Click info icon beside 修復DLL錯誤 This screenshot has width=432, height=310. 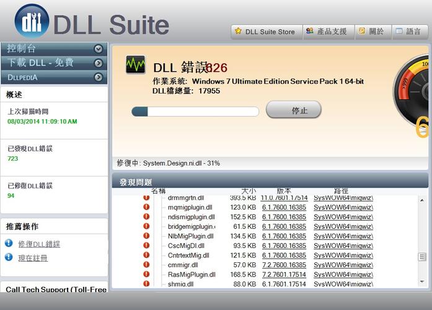(x=9, y=243)
